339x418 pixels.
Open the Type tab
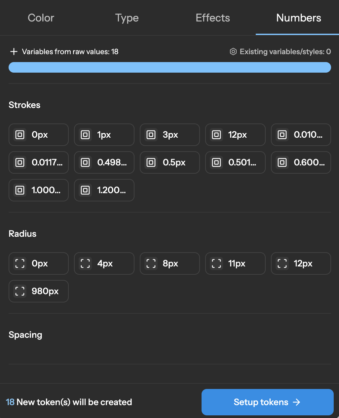click(127, 18)
